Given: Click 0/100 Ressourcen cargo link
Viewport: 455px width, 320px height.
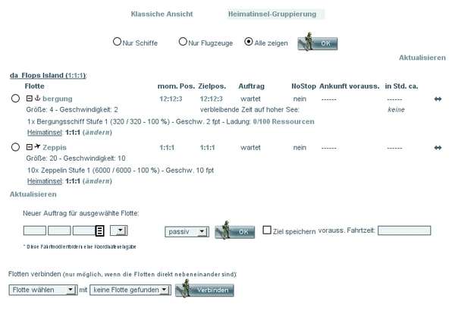Looking at the screenshot, I should click(x=284, y=121).
